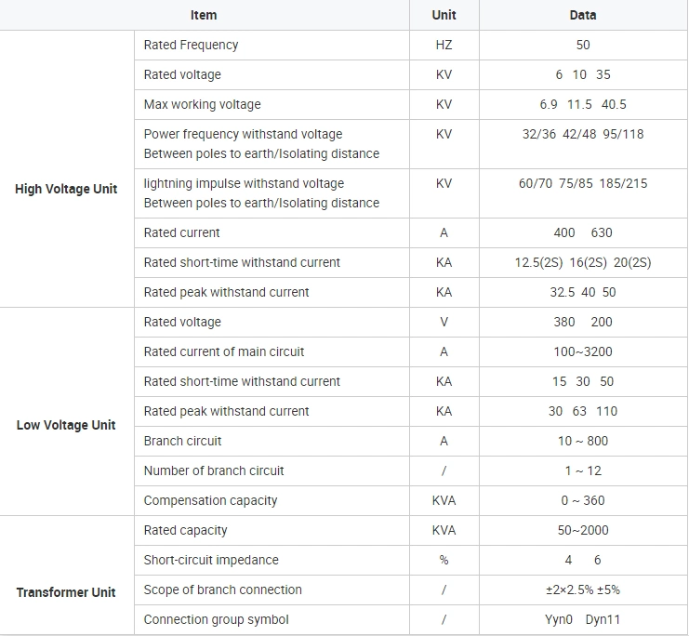Image resolution: width=689 pixels, height=636 pixels.
Task: Select the 100~3200 data value
Action: pos(583,351)
